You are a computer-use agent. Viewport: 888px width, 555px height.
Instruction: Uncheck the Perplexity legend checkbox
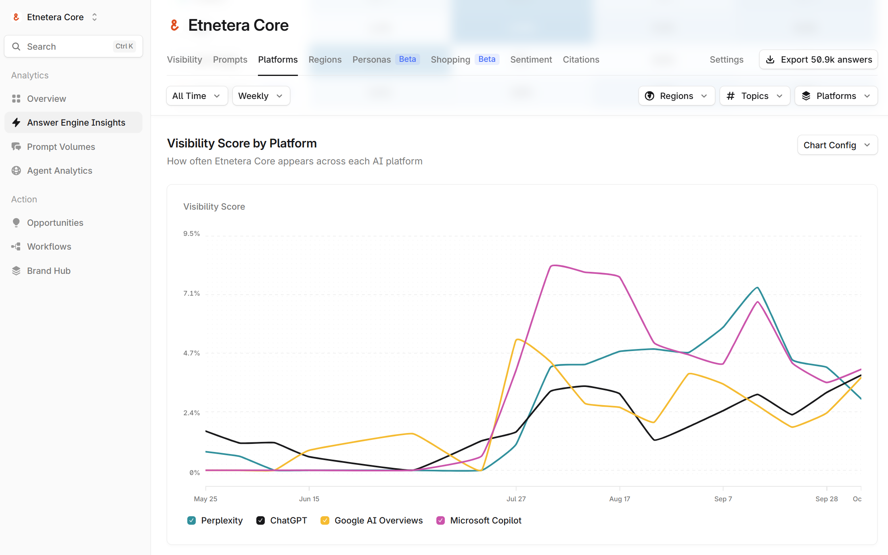point(191,520)
